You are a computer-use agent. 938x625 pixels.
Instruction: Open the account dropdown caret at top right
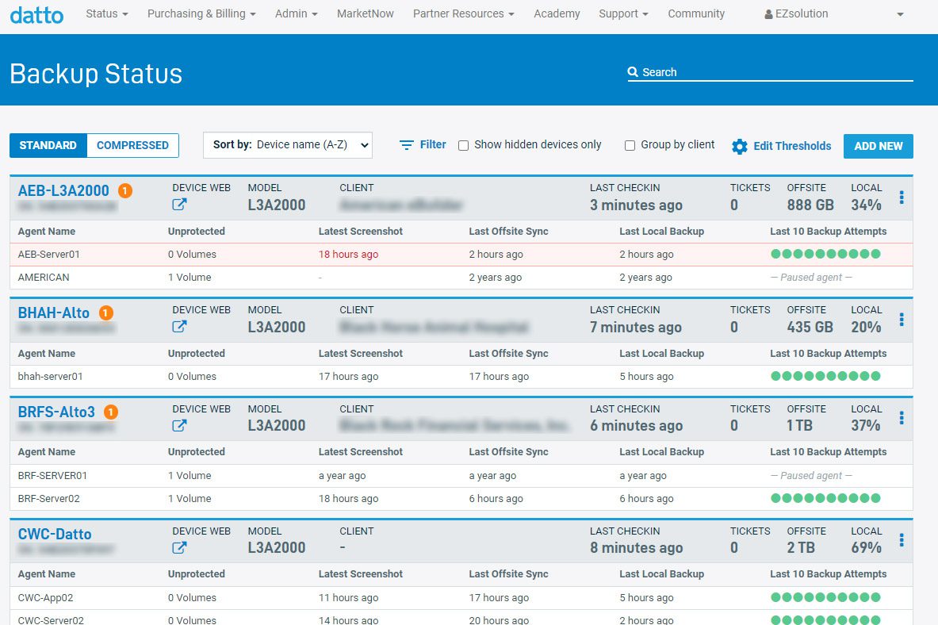tap(900, 14)
